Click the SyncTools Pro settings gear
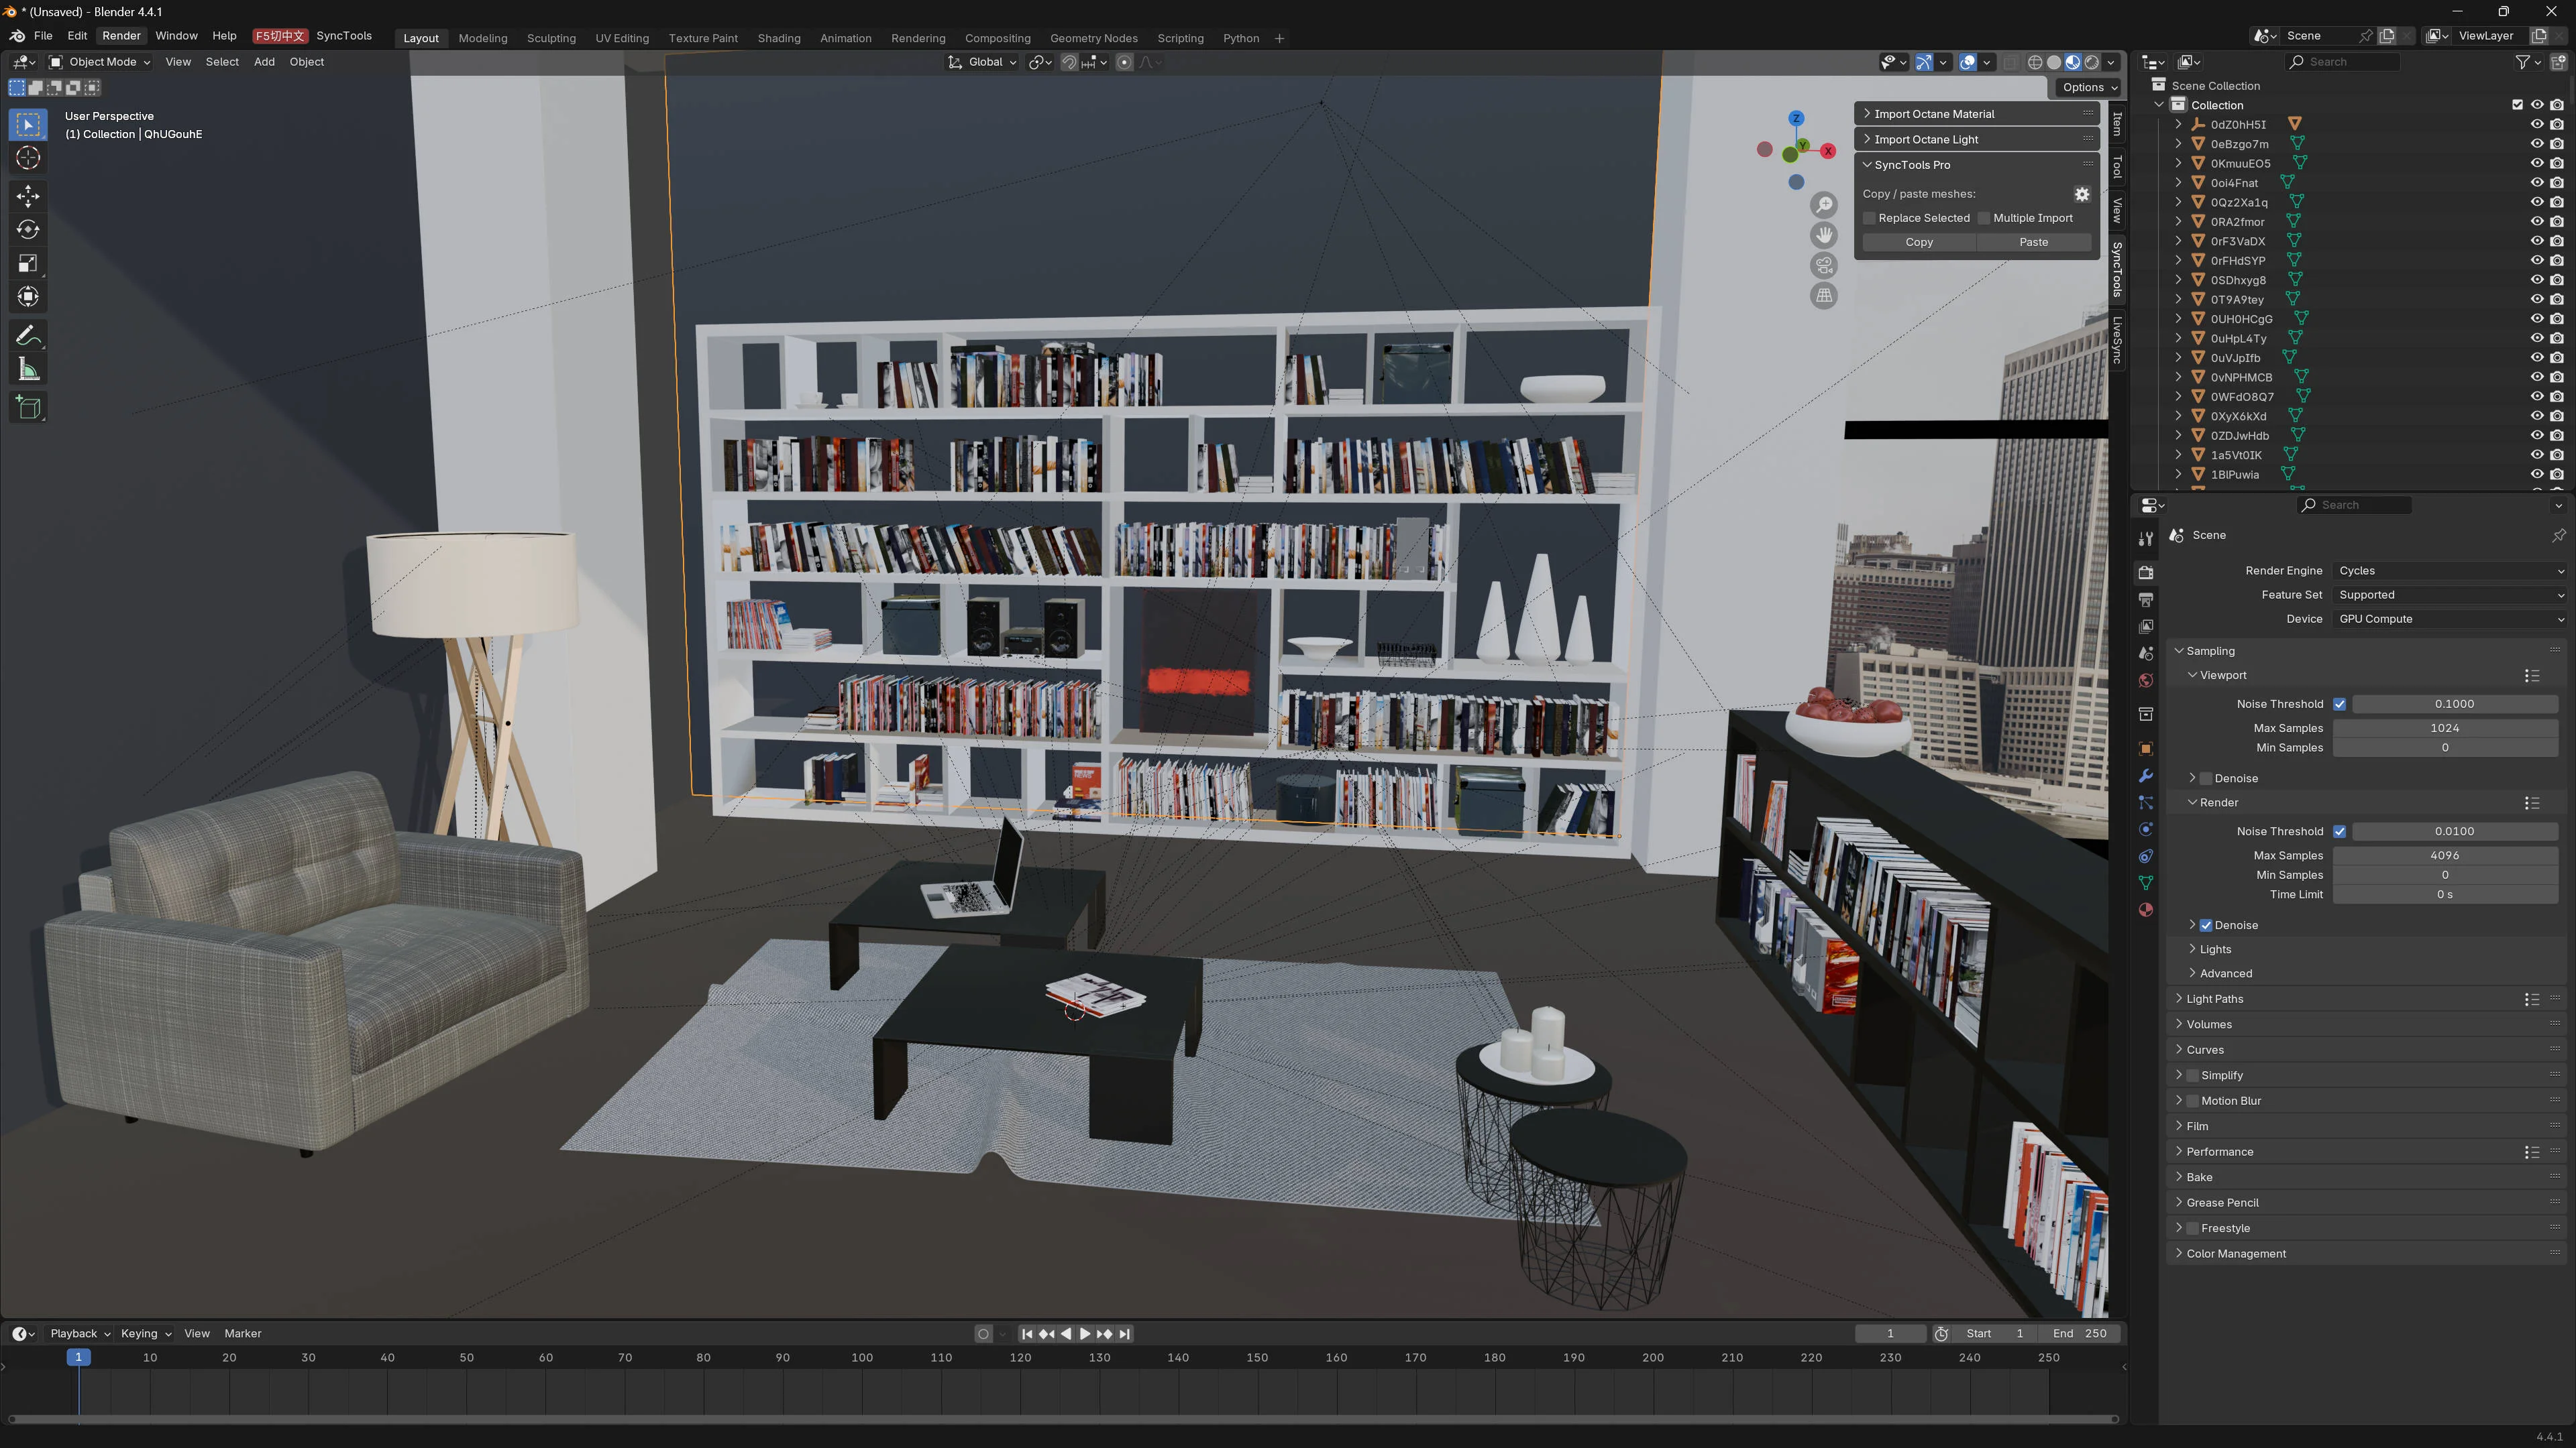Viewport: 2576px width, 1448px height. coord(2081,195)
